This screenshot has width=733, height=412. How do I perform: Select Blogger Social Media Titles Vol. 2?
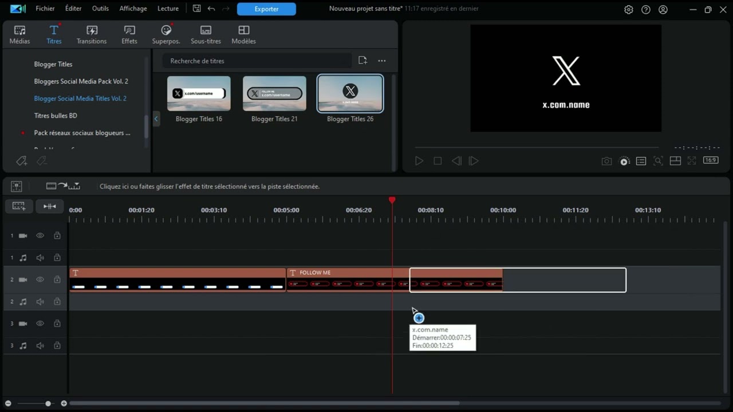click(80, 98)
